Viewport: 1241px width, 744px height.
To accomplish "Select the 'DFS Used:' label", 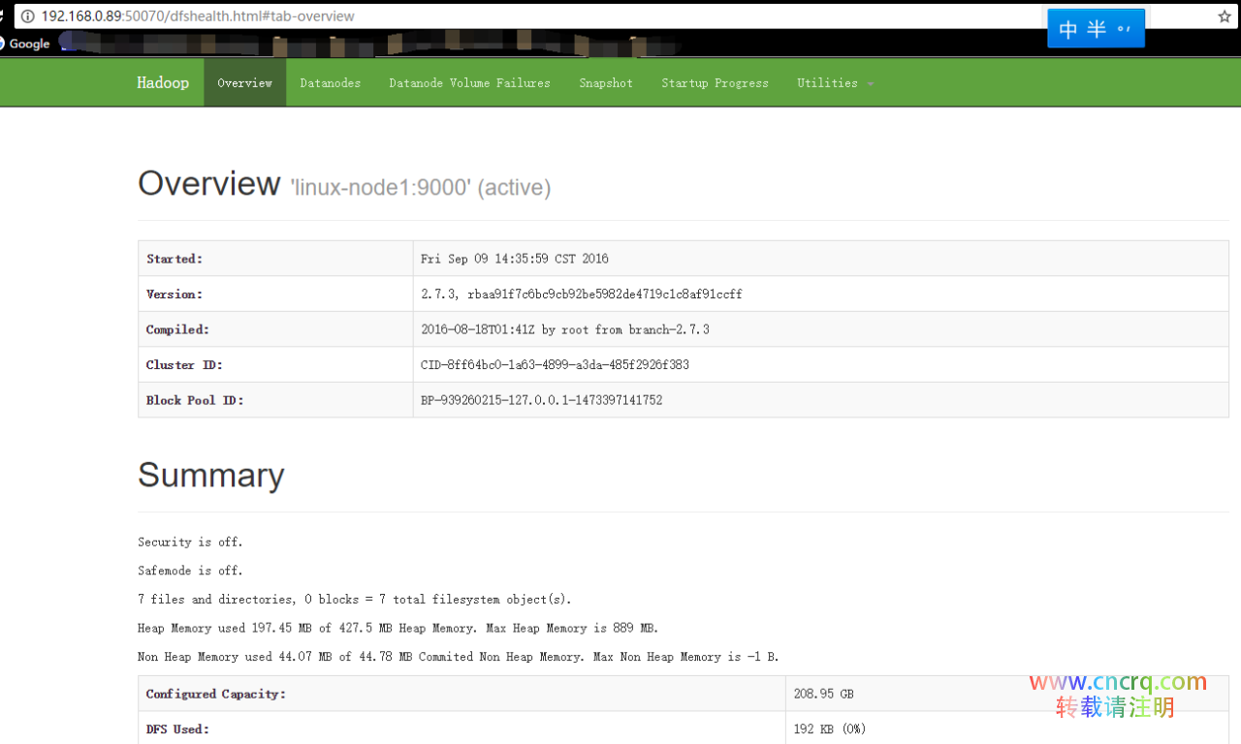I will pyautogui.click(x=177, y=728).
